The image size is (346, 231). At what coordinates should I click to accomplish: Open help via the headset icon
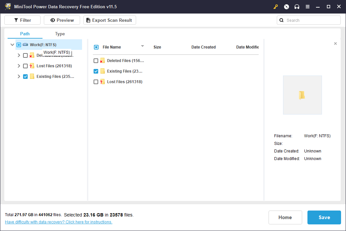point(297,6)
